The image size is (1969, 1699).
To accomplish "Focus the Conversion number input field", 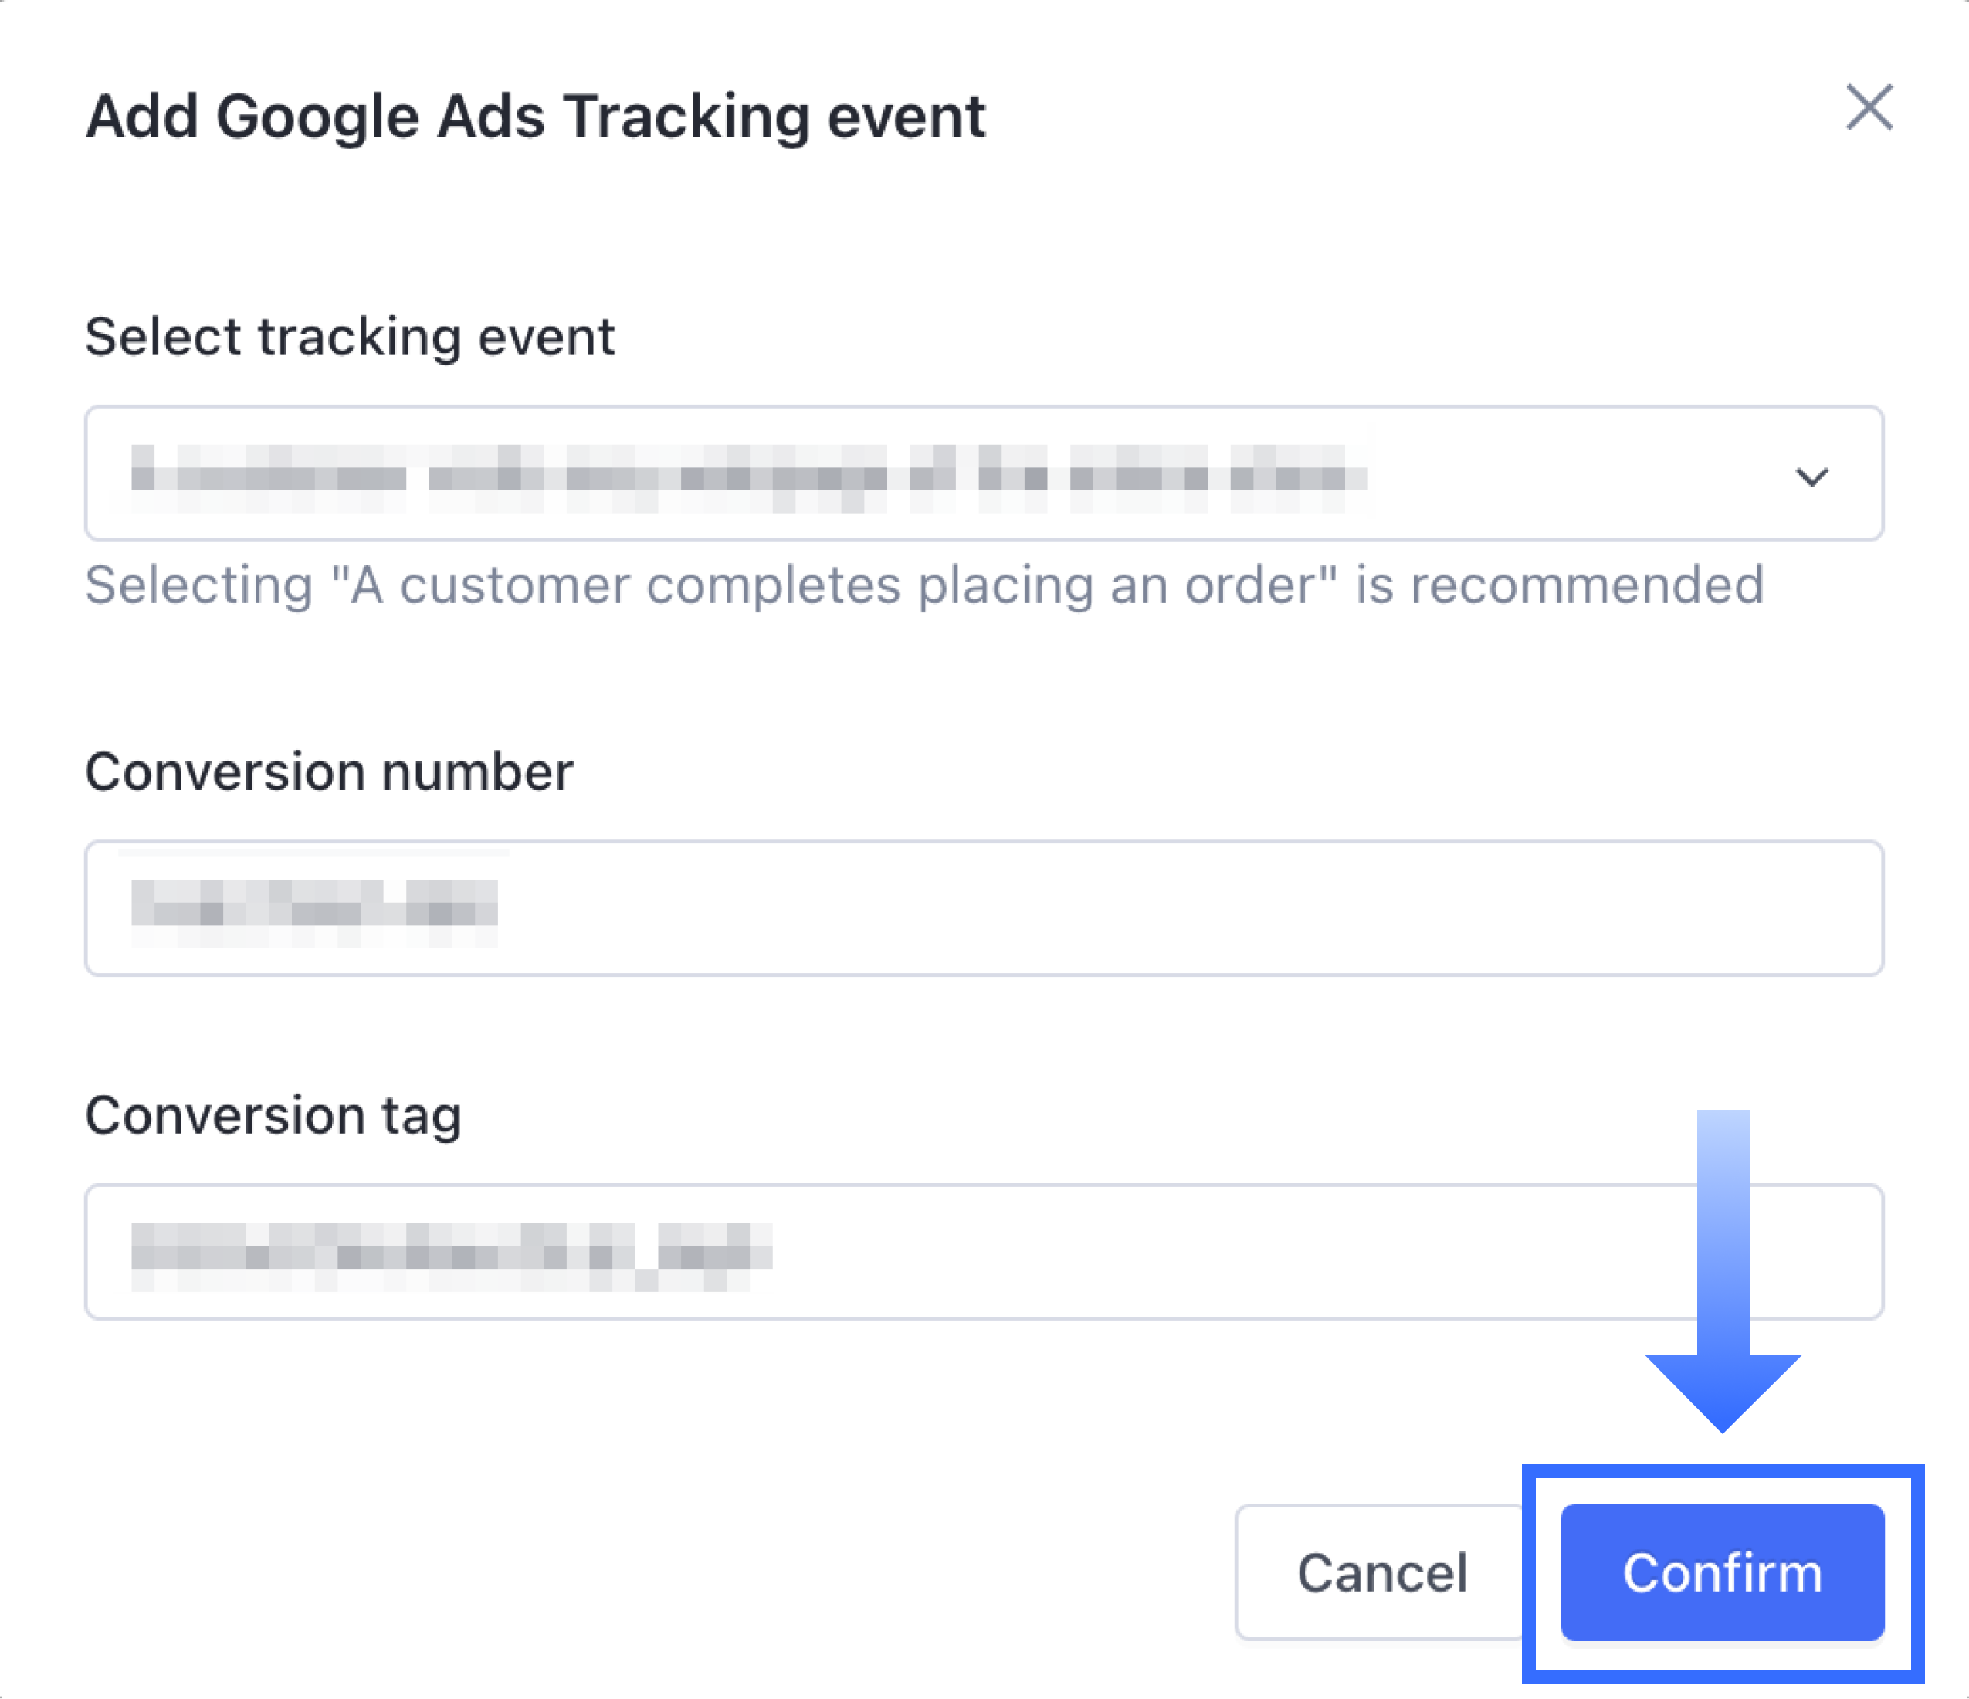I will 983,907.
